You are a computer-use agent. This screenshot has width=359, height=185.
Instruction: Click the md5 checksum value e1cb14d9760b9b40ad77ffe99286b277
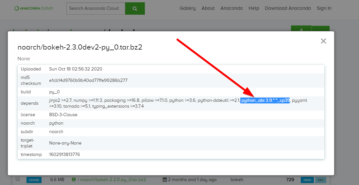(x=88, y=80)
